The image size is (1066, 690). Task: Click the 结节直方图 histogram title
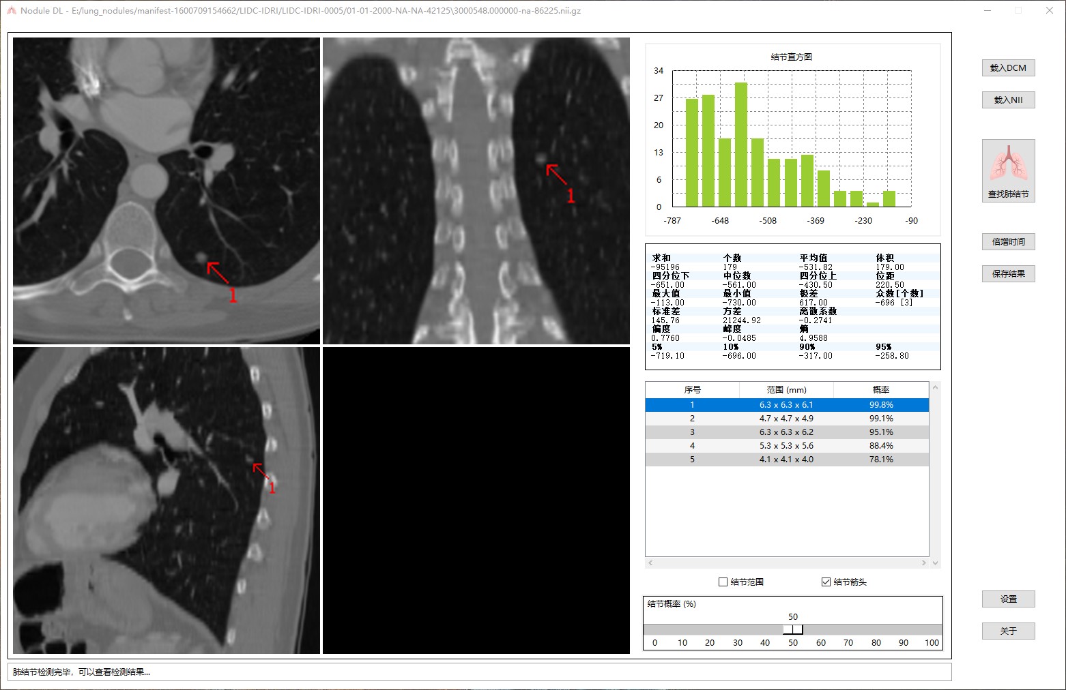(792, 57)
